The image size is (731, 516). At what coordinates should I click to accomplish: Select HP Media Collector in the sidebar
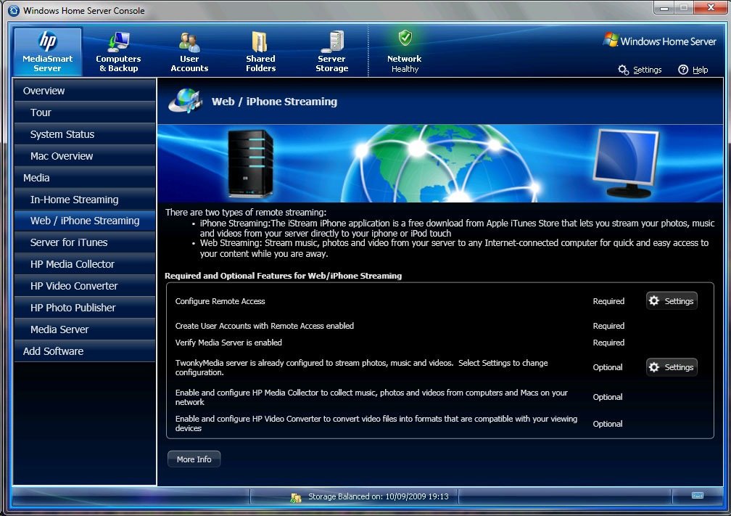(x=85, y=264)
